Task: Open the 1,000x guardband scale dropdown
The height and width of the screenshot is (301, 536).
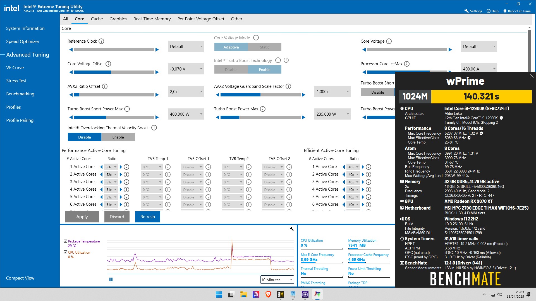Action: (332, 91)
